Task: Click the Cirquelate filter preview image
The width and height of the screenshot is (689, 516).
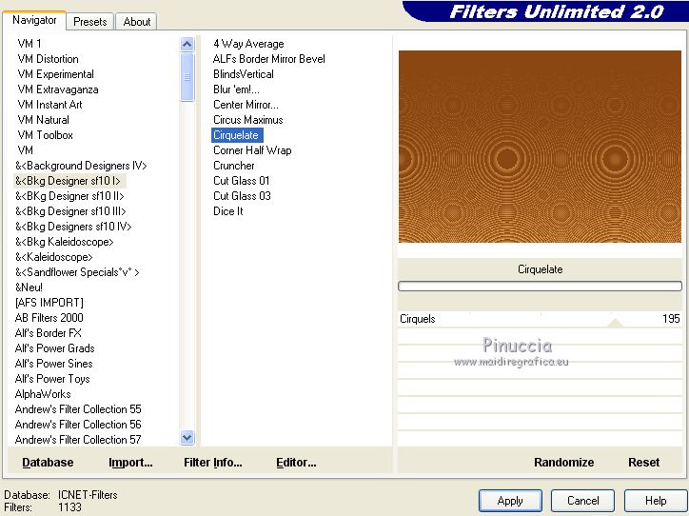Action: (540, 147)
